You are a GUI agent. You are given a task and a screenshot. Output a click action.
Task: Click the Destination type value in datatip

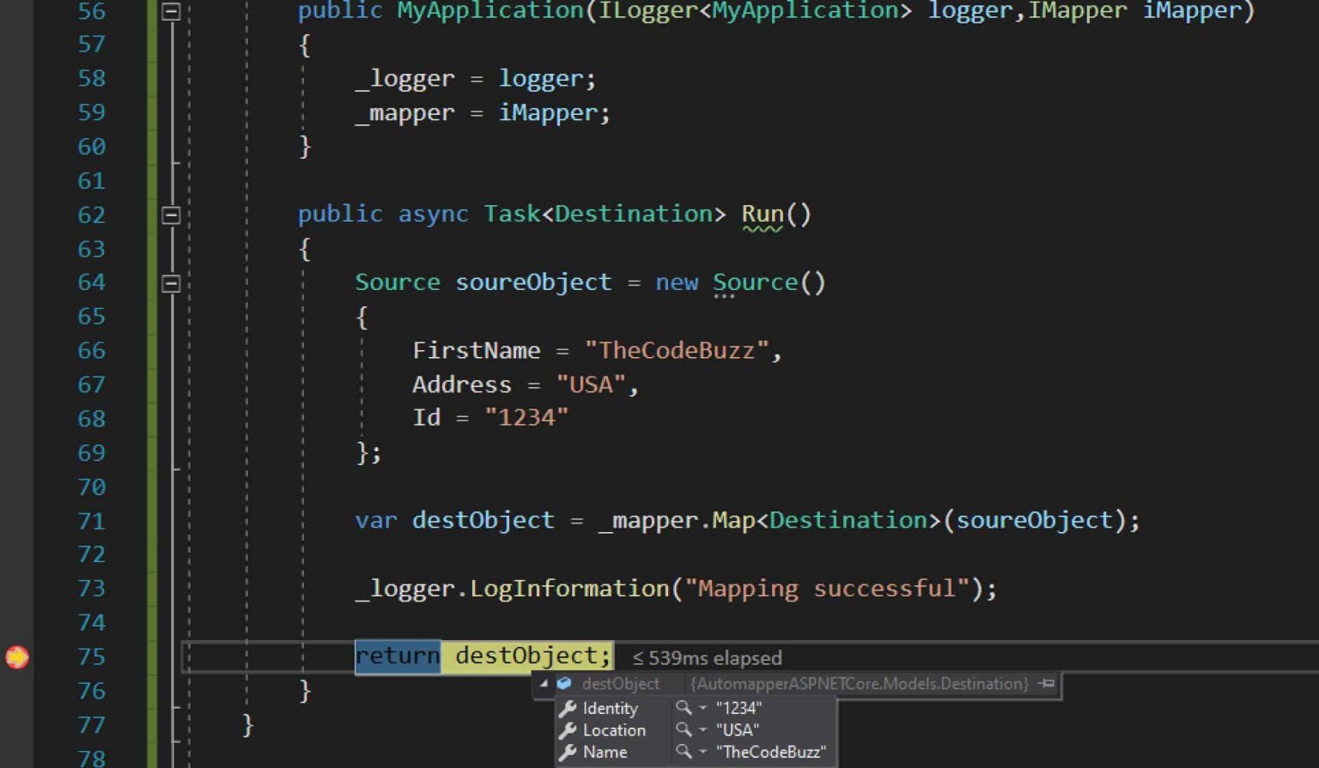859,684
